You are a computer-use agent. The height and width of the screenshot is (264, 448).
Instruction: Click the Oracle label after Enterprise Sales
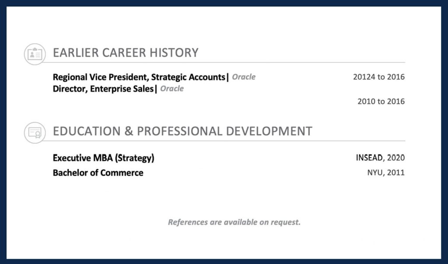pos(172,89)
